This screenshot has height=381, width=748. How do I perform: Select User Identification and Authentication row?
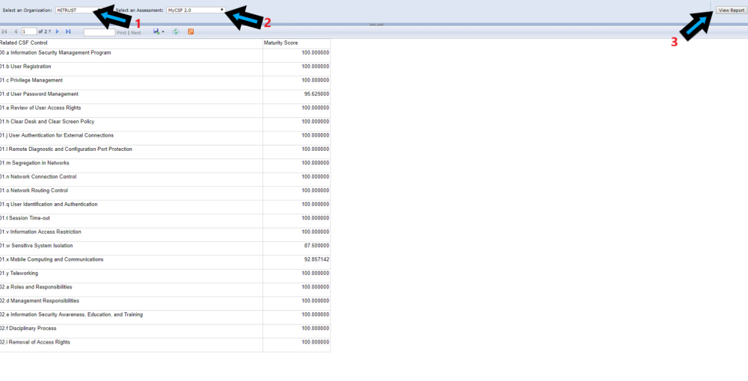[x=165, y=207]
